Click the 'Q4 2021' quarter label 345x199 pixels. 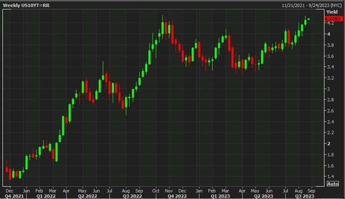pyautogui.click(x=14, y=196)
